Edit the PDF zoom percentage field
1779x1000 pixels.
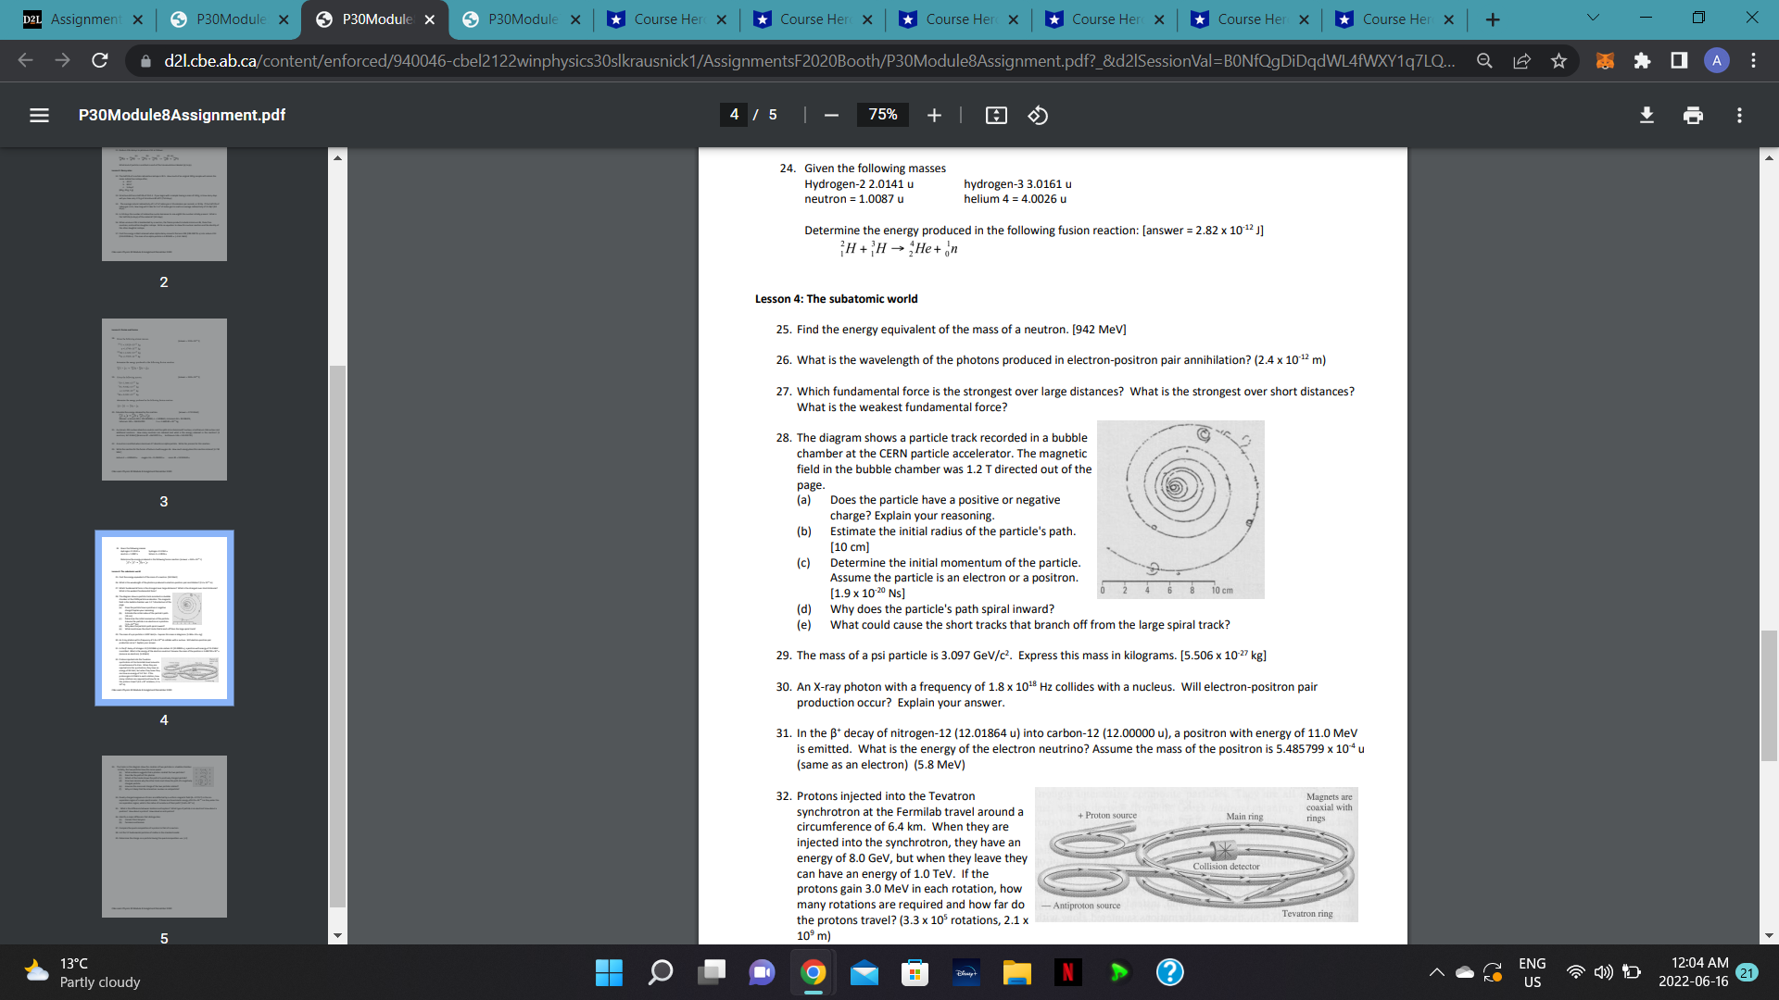pos(882,115)
